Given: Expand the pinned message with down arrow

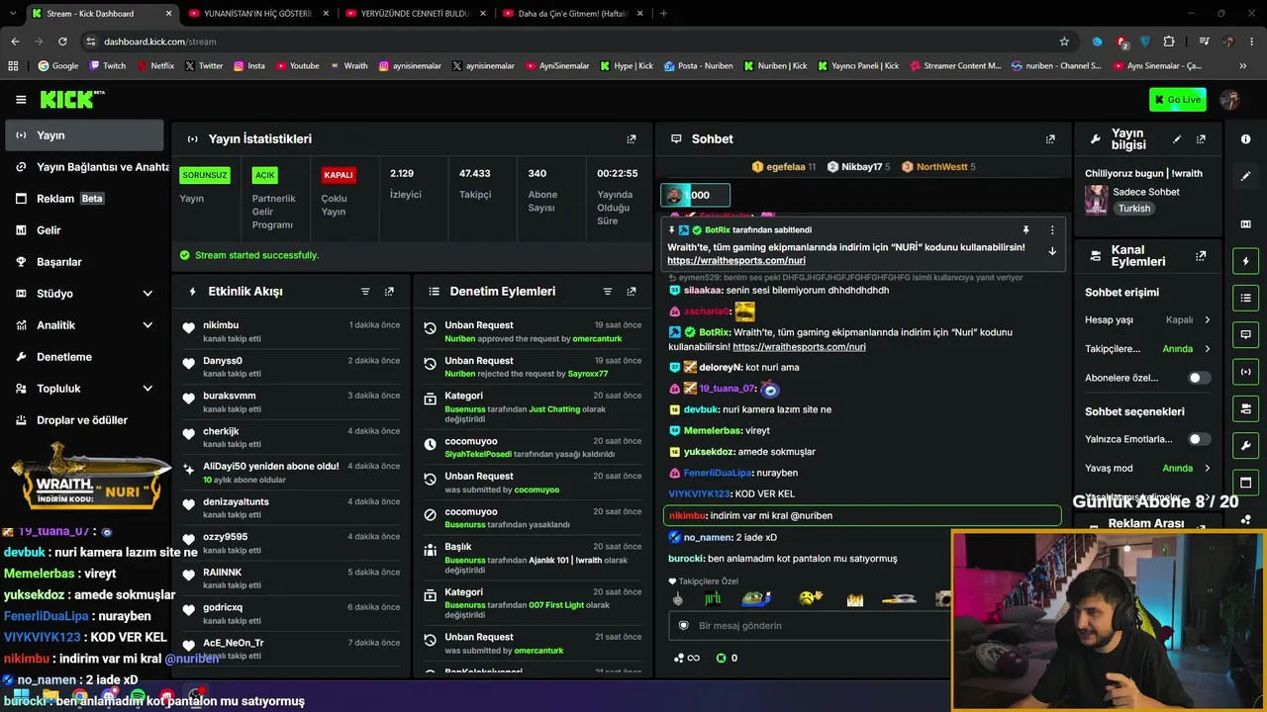Looking at the screenshot, I should (1052, 251).
